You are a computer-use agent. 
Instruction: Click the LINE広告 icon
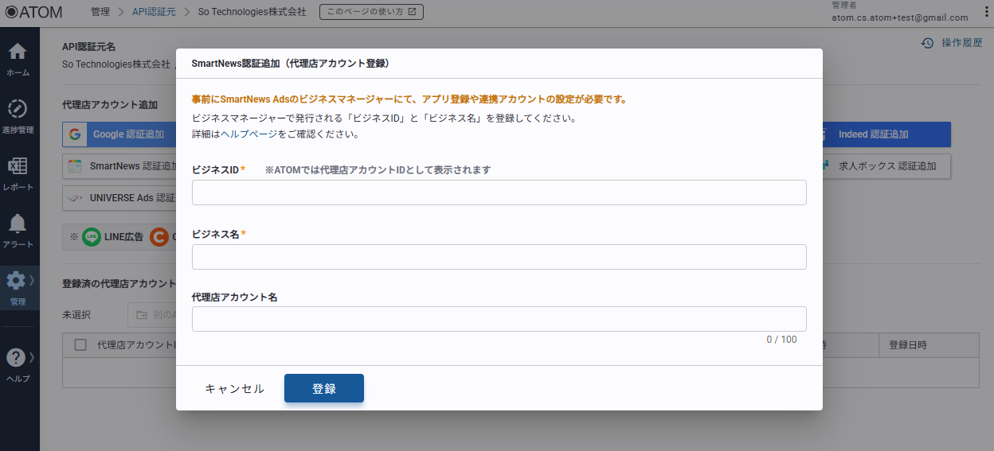coord(92,236)
